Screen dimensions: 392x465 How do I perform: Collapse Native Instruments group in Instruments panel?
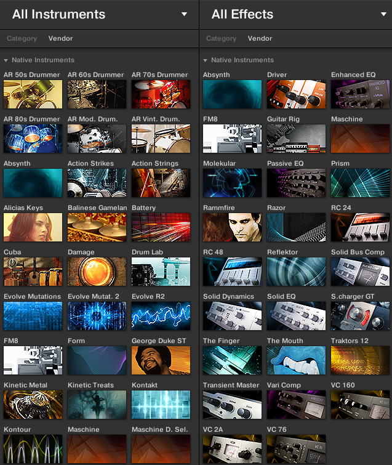(x=6, y=60)
